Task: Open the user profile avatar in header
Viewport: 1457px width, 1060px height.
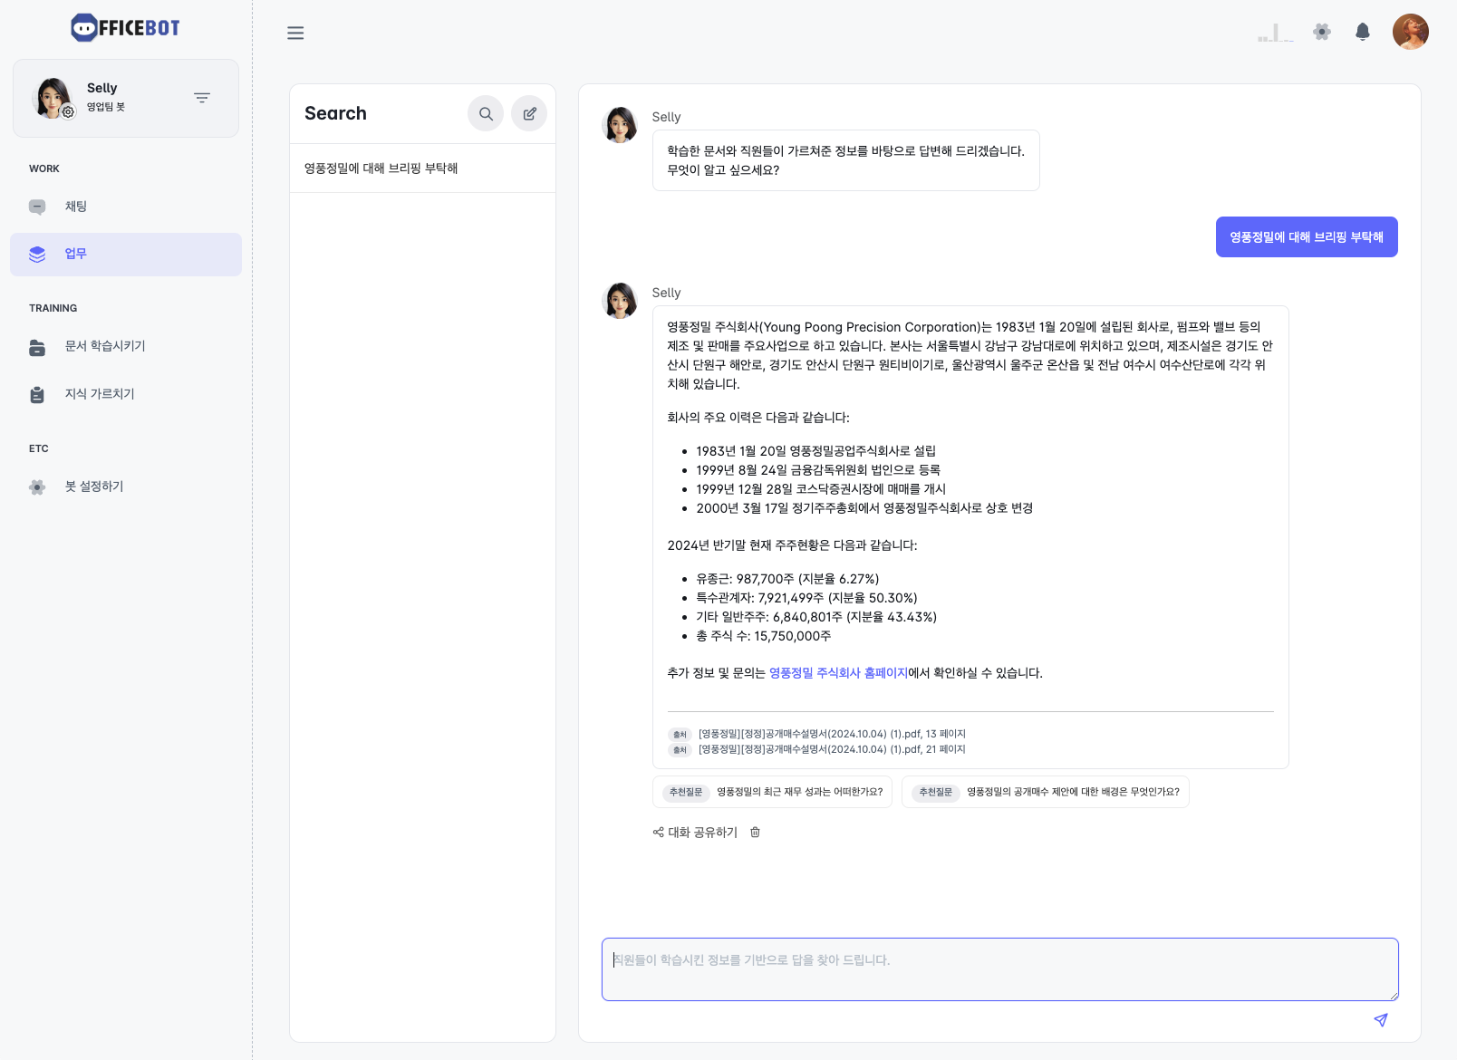Action: pyautogui.click(x=1411, y=32)
